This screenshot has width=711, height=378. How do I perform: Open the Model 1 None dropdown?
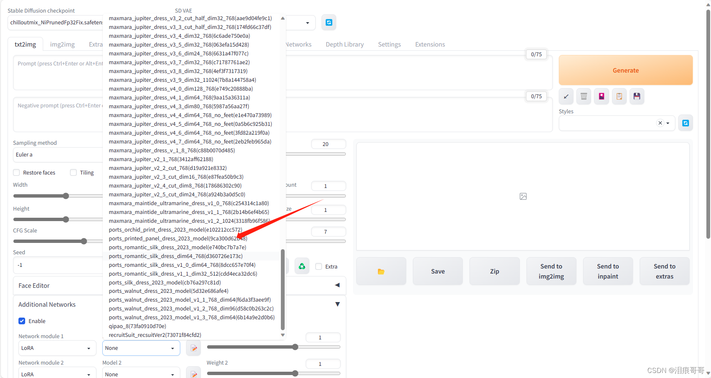click(x=141, y=348)
